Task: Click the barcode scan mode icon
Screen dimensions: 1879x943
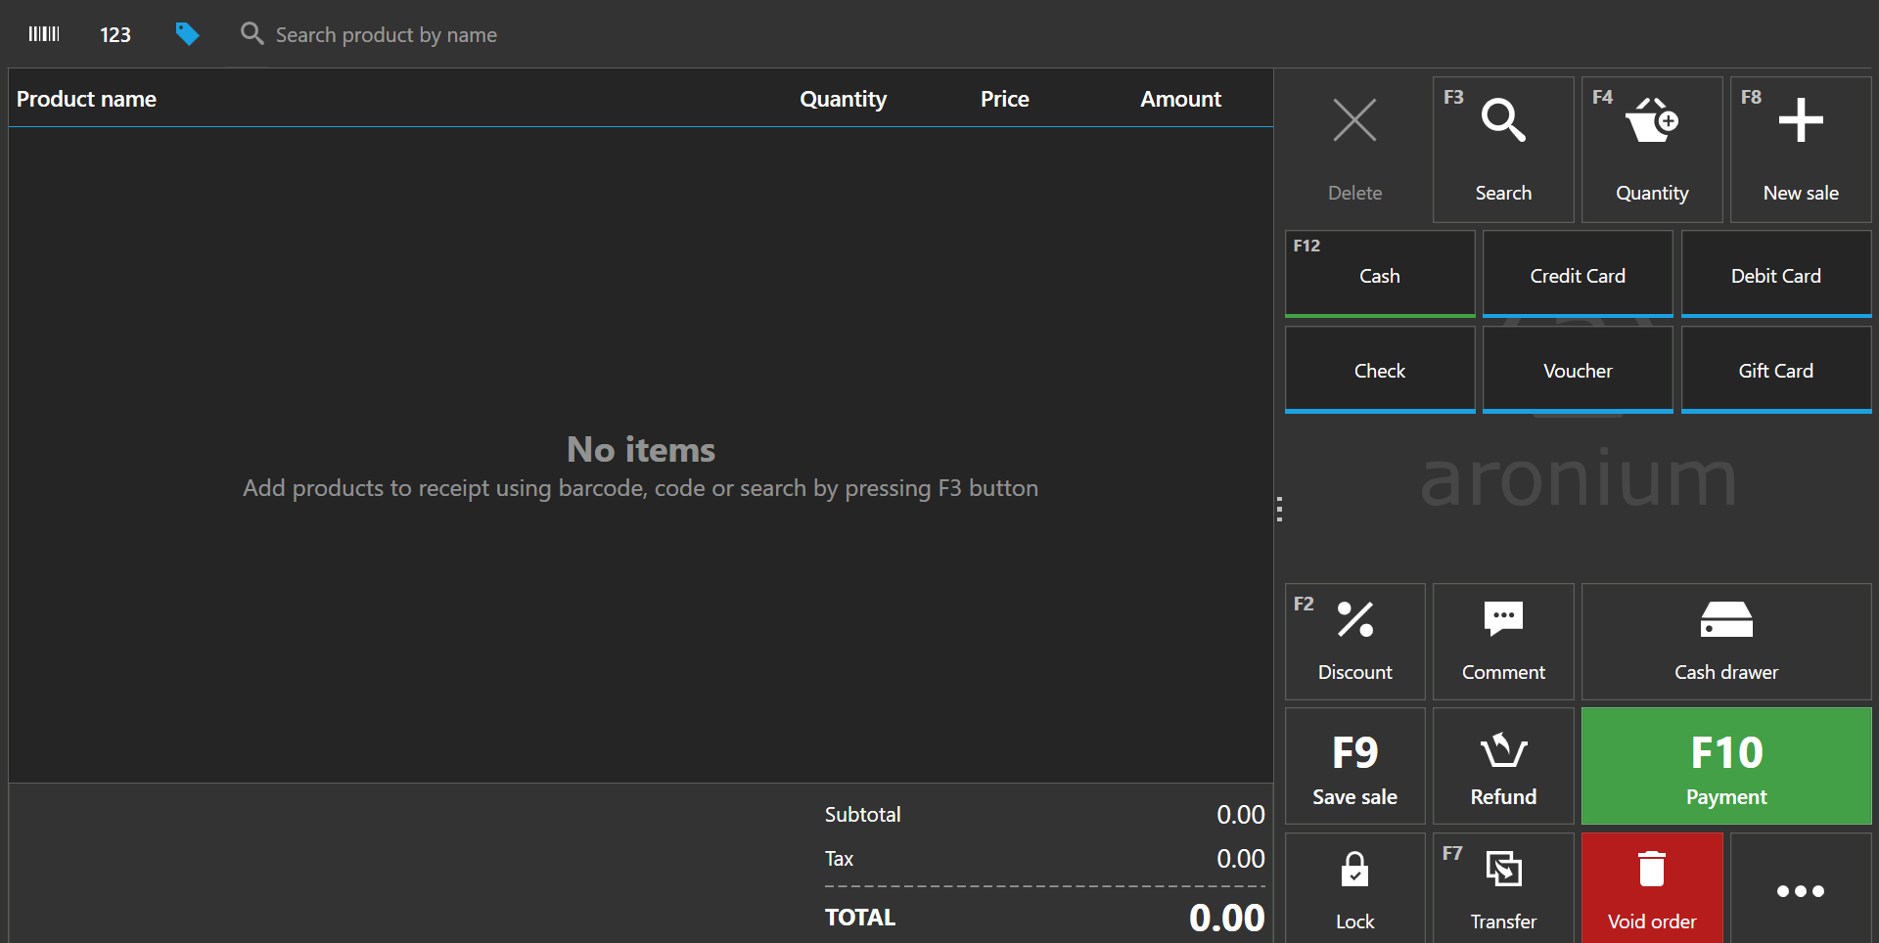Action: (x=44, y=34)
